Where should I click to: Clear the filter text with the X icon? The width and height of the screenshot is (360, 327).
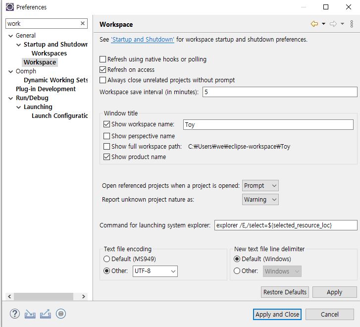[x=83, y=23]
